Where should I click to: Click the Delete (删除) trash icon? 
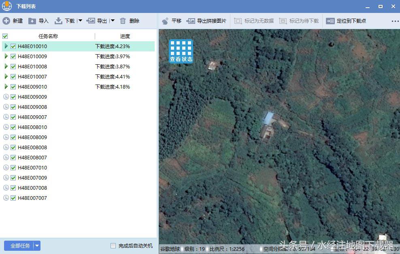(x=123, y=21)
